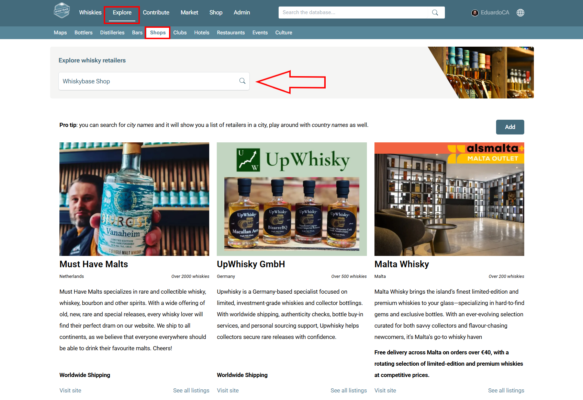Open the Whiskies menu
Image resolution: width=583 pixels, height=400 pixels.
coord(90,12)
